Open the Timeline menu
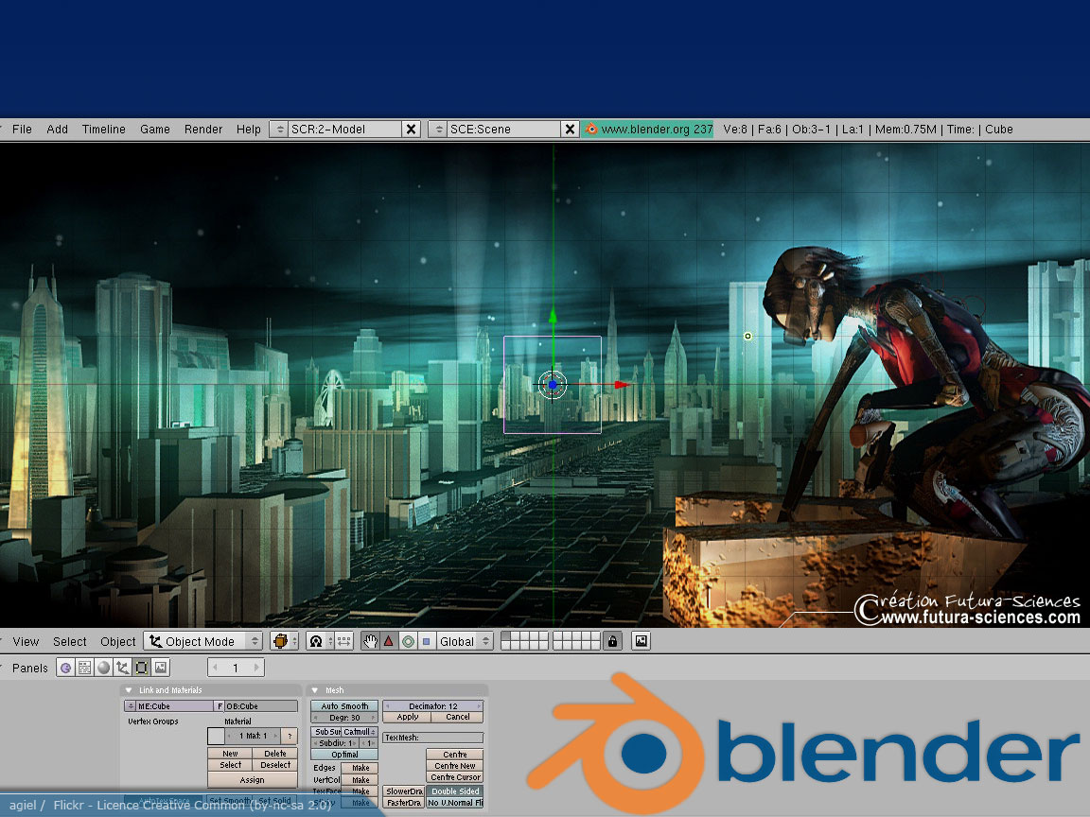1090x817 pixels. (x=103, y=130)
